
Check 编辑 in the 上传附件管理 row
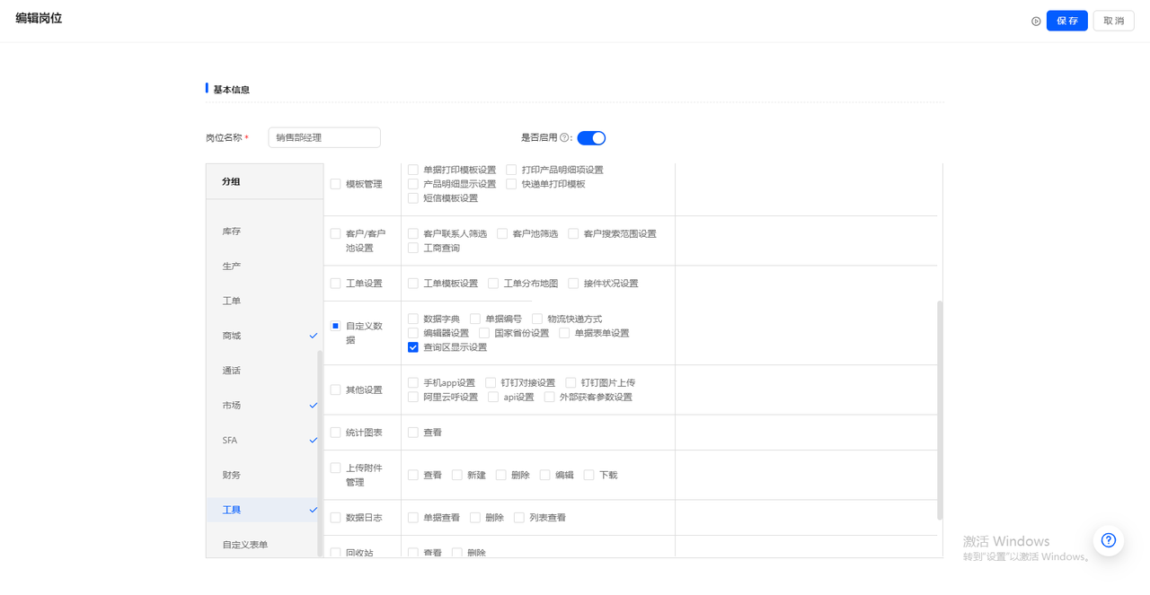[545, 475]
